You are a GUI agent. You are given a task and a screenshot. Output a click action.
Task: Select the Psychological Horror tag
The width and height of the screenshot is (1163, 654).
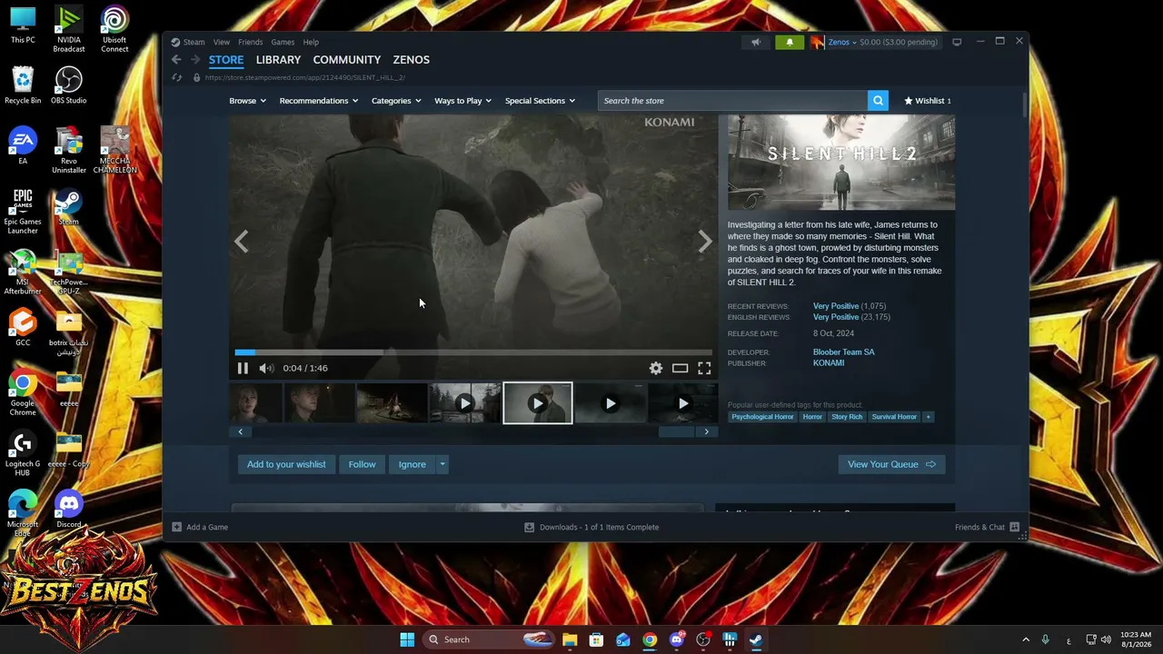coord(762,417)
